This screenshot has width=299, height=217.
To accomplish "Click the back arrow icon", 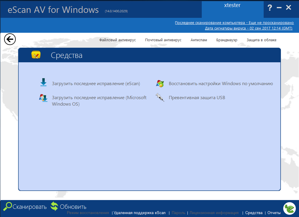I will (x=10, y=39).
